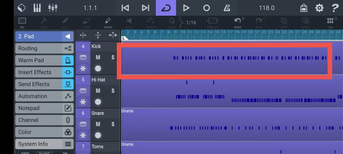This screenshot has height=154, width=343.
Task: Start recording with the record circle
Action: click(x=207, y=8)
